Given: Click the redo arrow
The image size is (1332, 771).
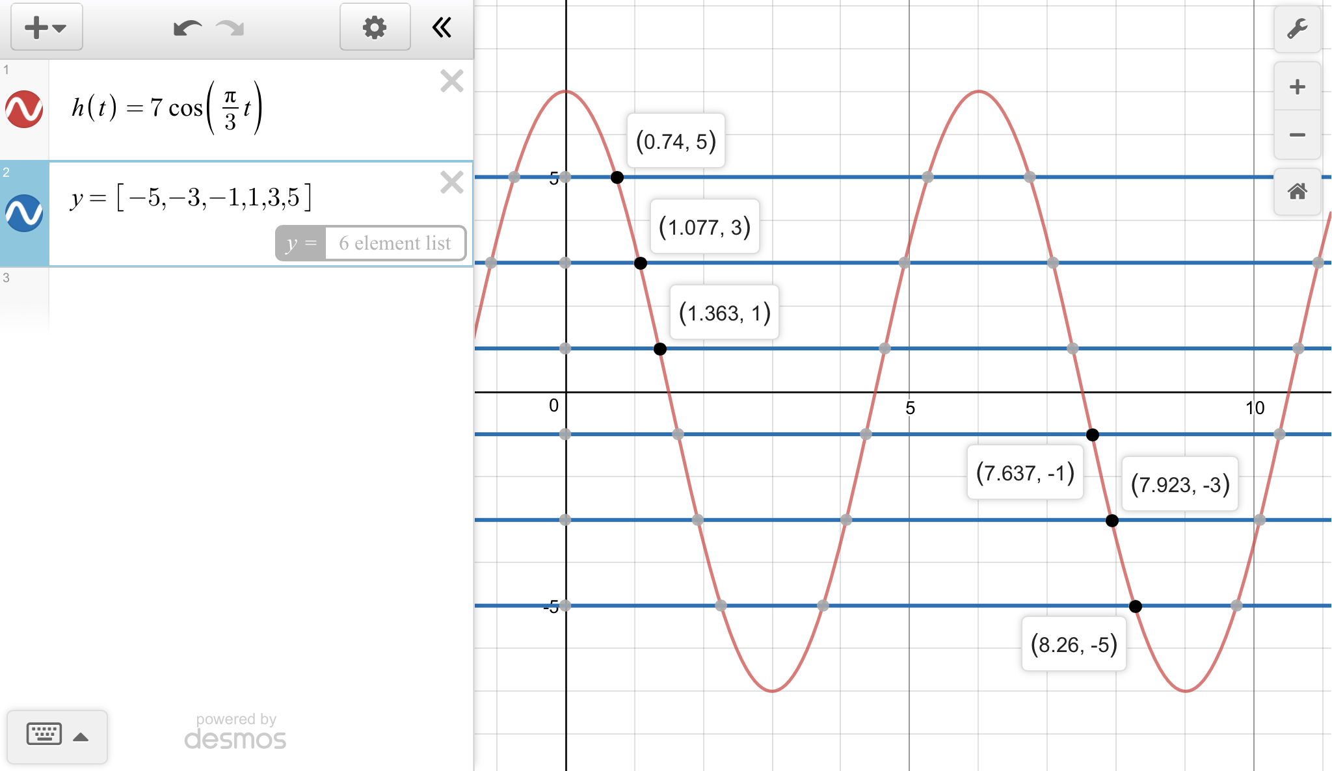Looking at the screenshot, I should pos(230,28).
